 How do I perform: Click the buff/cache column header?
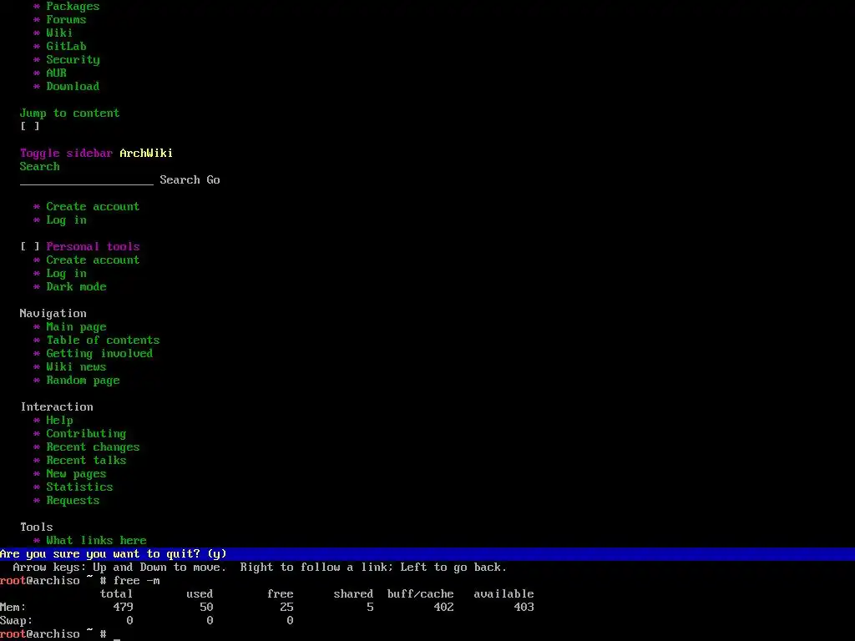click(421, 594)
